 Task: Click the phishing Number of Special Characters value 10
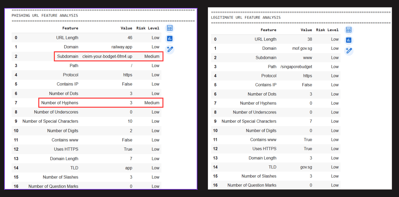(x=130, y=121)
